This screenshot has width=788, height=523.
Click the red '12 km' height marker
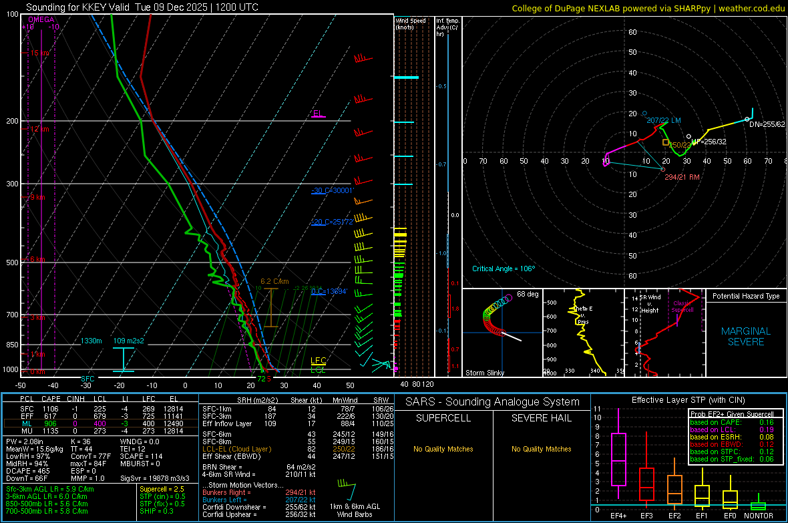pyautogui.click(x=39, y=129)
